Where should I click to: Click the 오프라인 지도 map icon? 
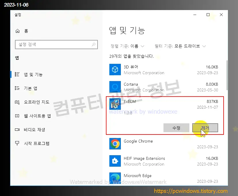[17, 102]
